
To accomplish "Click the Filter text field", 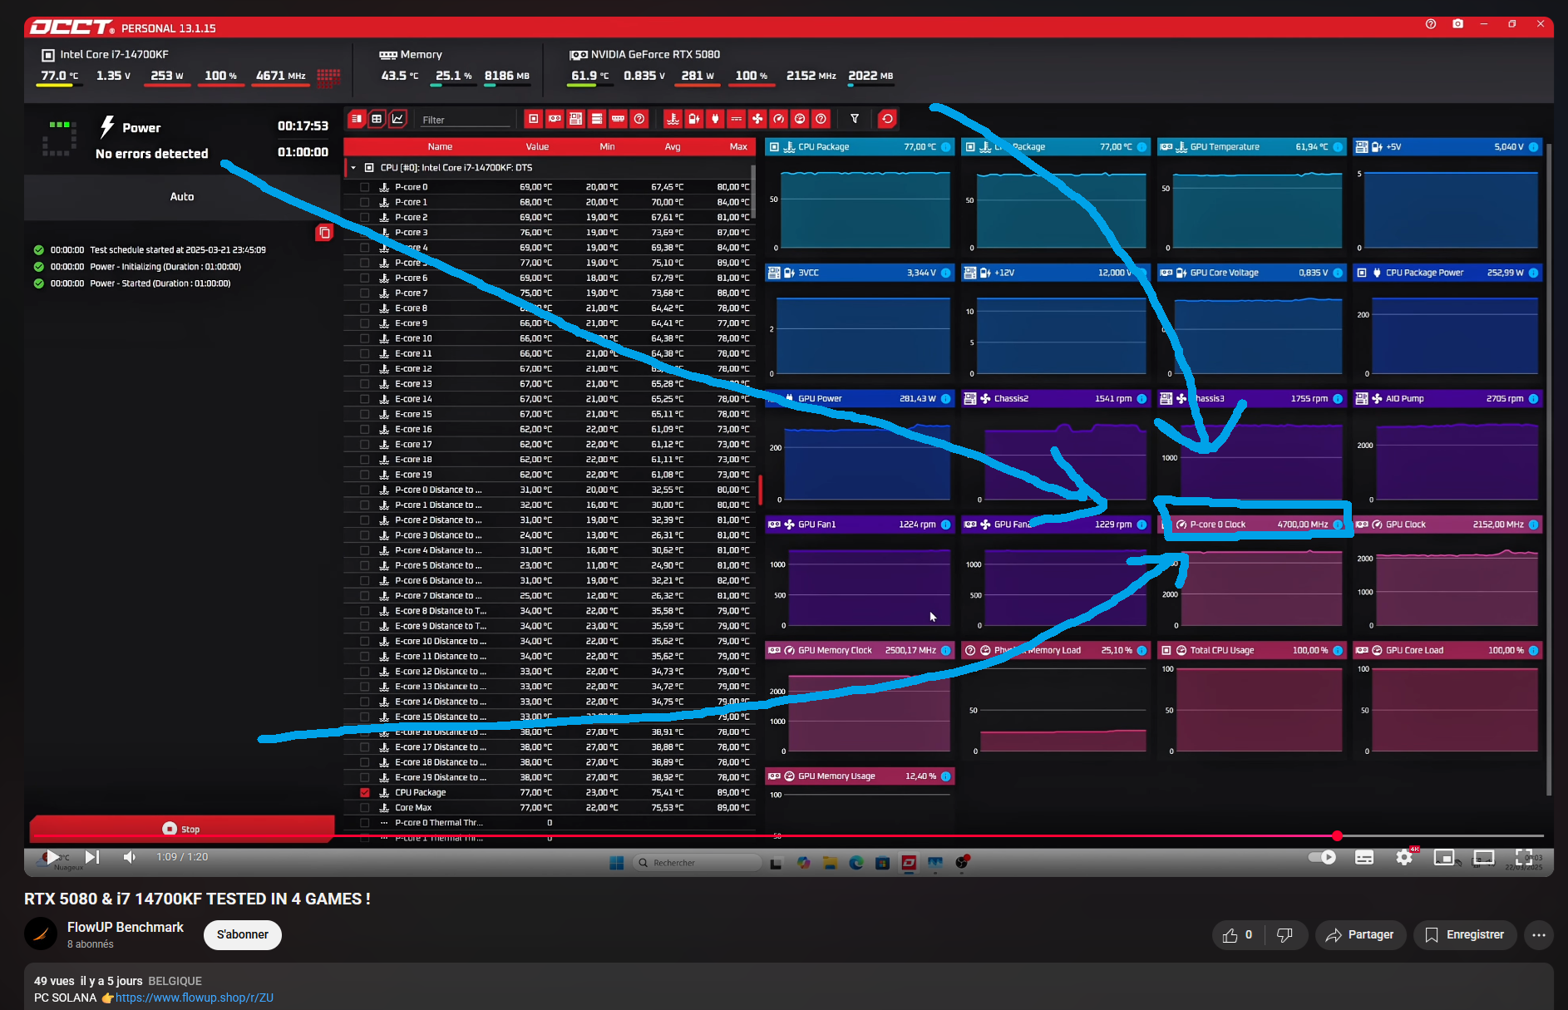I will click(466, 120).
